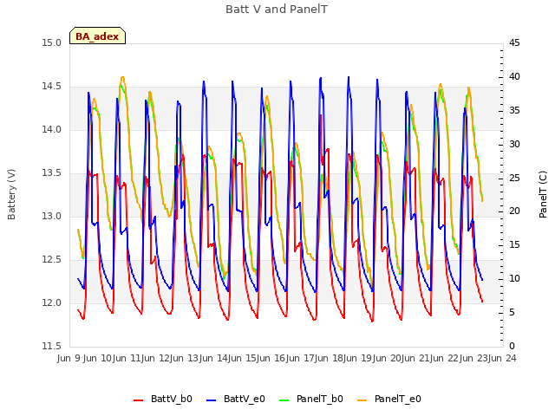Click the 5 right axis label
This screenshot has width=555, height=416.
coord(512,313)
